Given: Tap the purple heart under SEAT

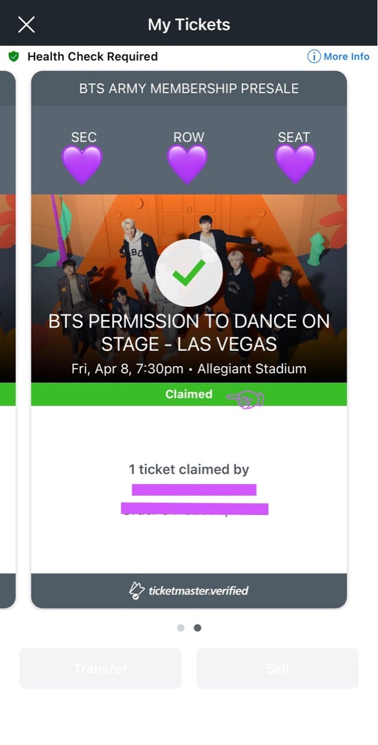Looking at the screenshot, I should [295, 164].
